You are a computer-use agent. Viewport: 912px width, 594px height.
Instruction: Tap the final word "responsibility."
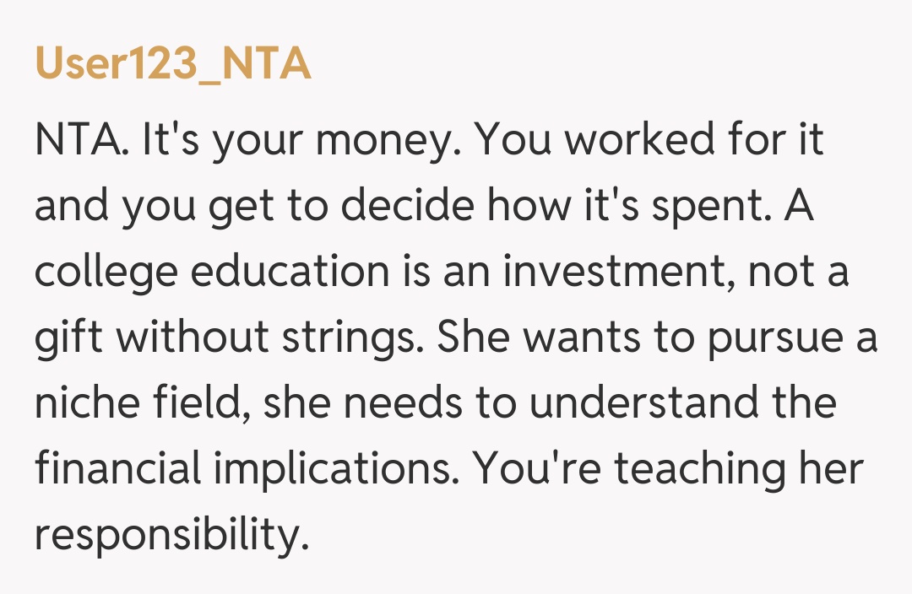coord(169,536)
